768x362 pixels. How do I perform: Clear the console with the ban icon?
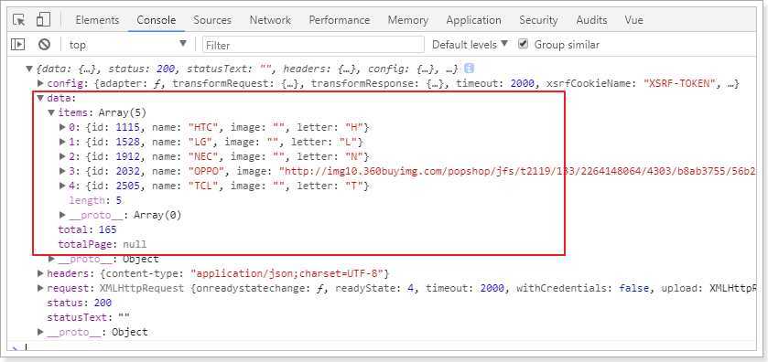pyautogui.click(x=44, y=45)
